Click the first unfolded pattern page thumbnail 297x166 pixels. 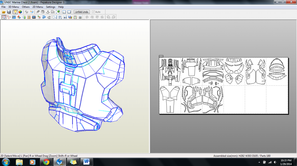(x=170, y=72)
